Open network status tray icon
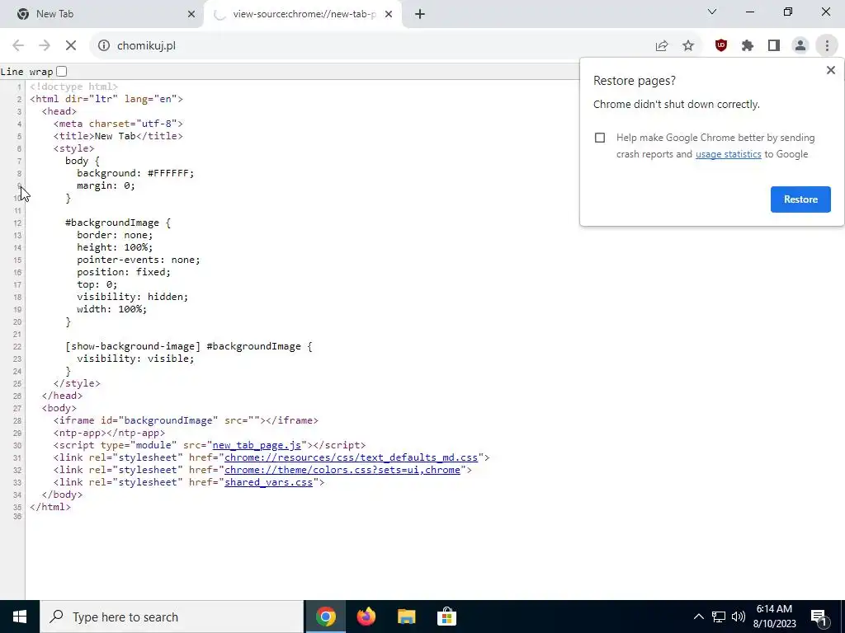The width and height of the screenshot is (845, 633). click(x=719, y=617)
